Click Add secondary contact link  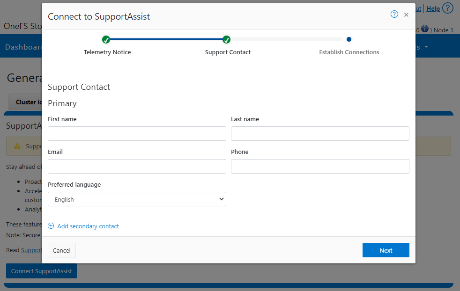pos(88,226)
